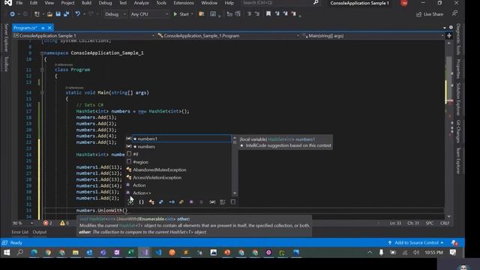
Task: Open the Debug configuration dropdown
Action: (x=115, y=14)
